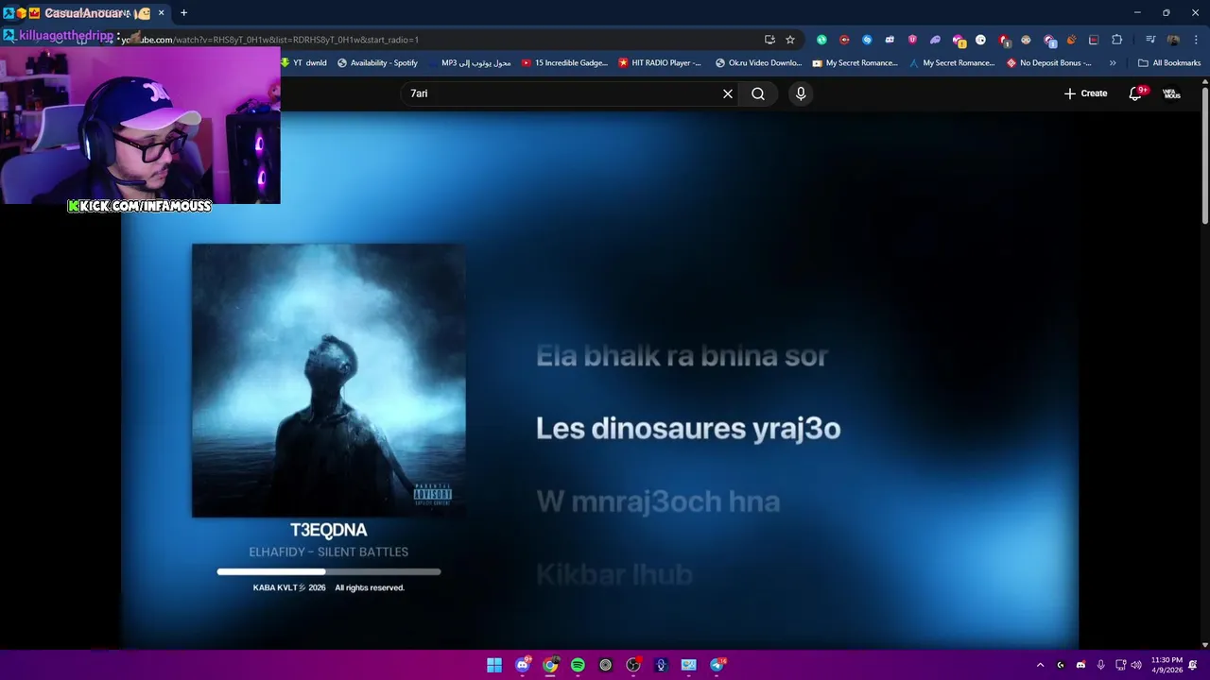This screenshot has width=1210, height=680.
Task: Open the Arabic MP3 converter bookmark
Action: pos(470,63)
